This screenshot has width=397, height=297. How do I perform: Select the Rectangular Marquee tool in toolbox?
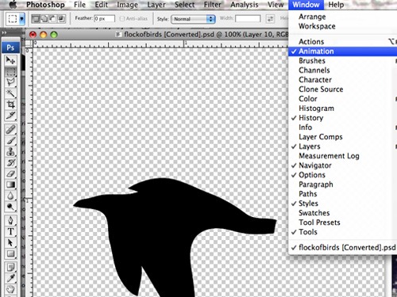click(x=10, y=71)
